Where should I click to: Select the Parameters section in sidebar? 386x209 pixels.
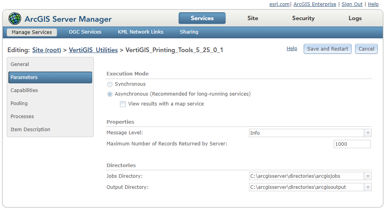coord(50,77)
